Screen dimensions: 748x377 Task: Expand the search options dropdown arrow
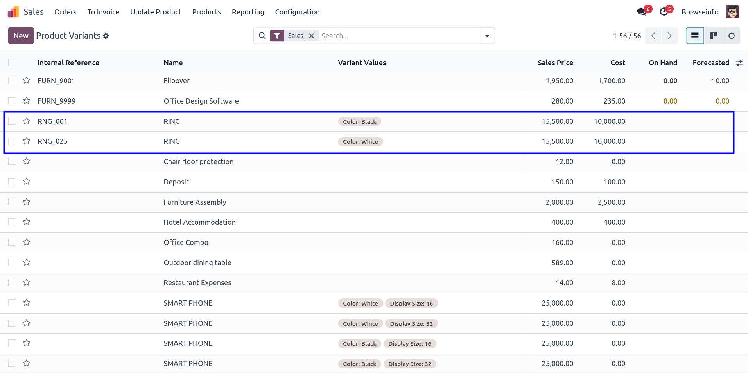tap(487, 36)
